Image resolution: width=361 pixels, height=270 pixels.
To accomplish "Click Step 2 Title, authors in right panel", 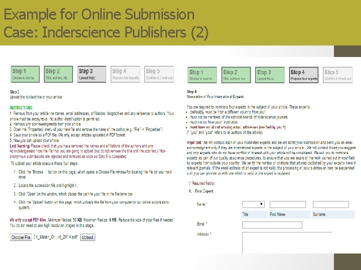I will coord(236,75).
